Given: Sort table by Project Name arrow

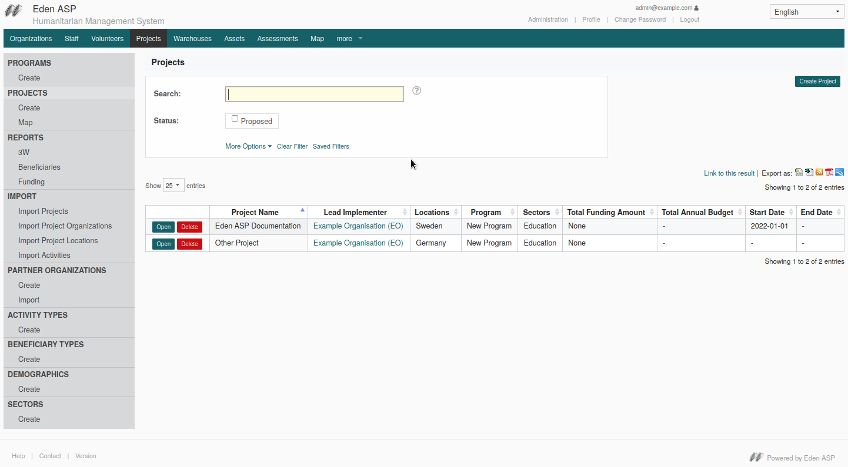Looking at the screenshot, I should (302, 210).
